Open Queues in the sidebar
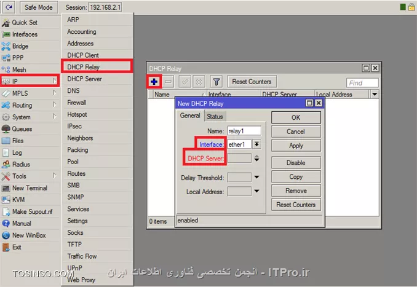 pyautogui.click(x=30, y=128)
